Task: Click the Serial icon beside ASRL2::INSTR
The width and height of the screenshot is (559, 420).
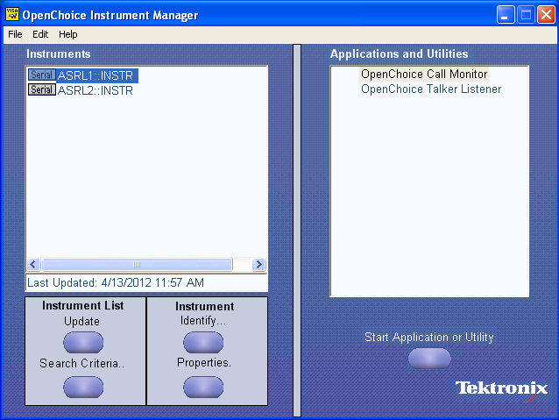Action: coord(42,90)
